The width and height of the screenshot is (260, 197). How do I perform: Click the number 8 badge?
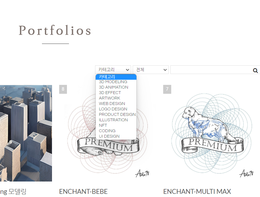pyautogui.click(x=63, y=89)
